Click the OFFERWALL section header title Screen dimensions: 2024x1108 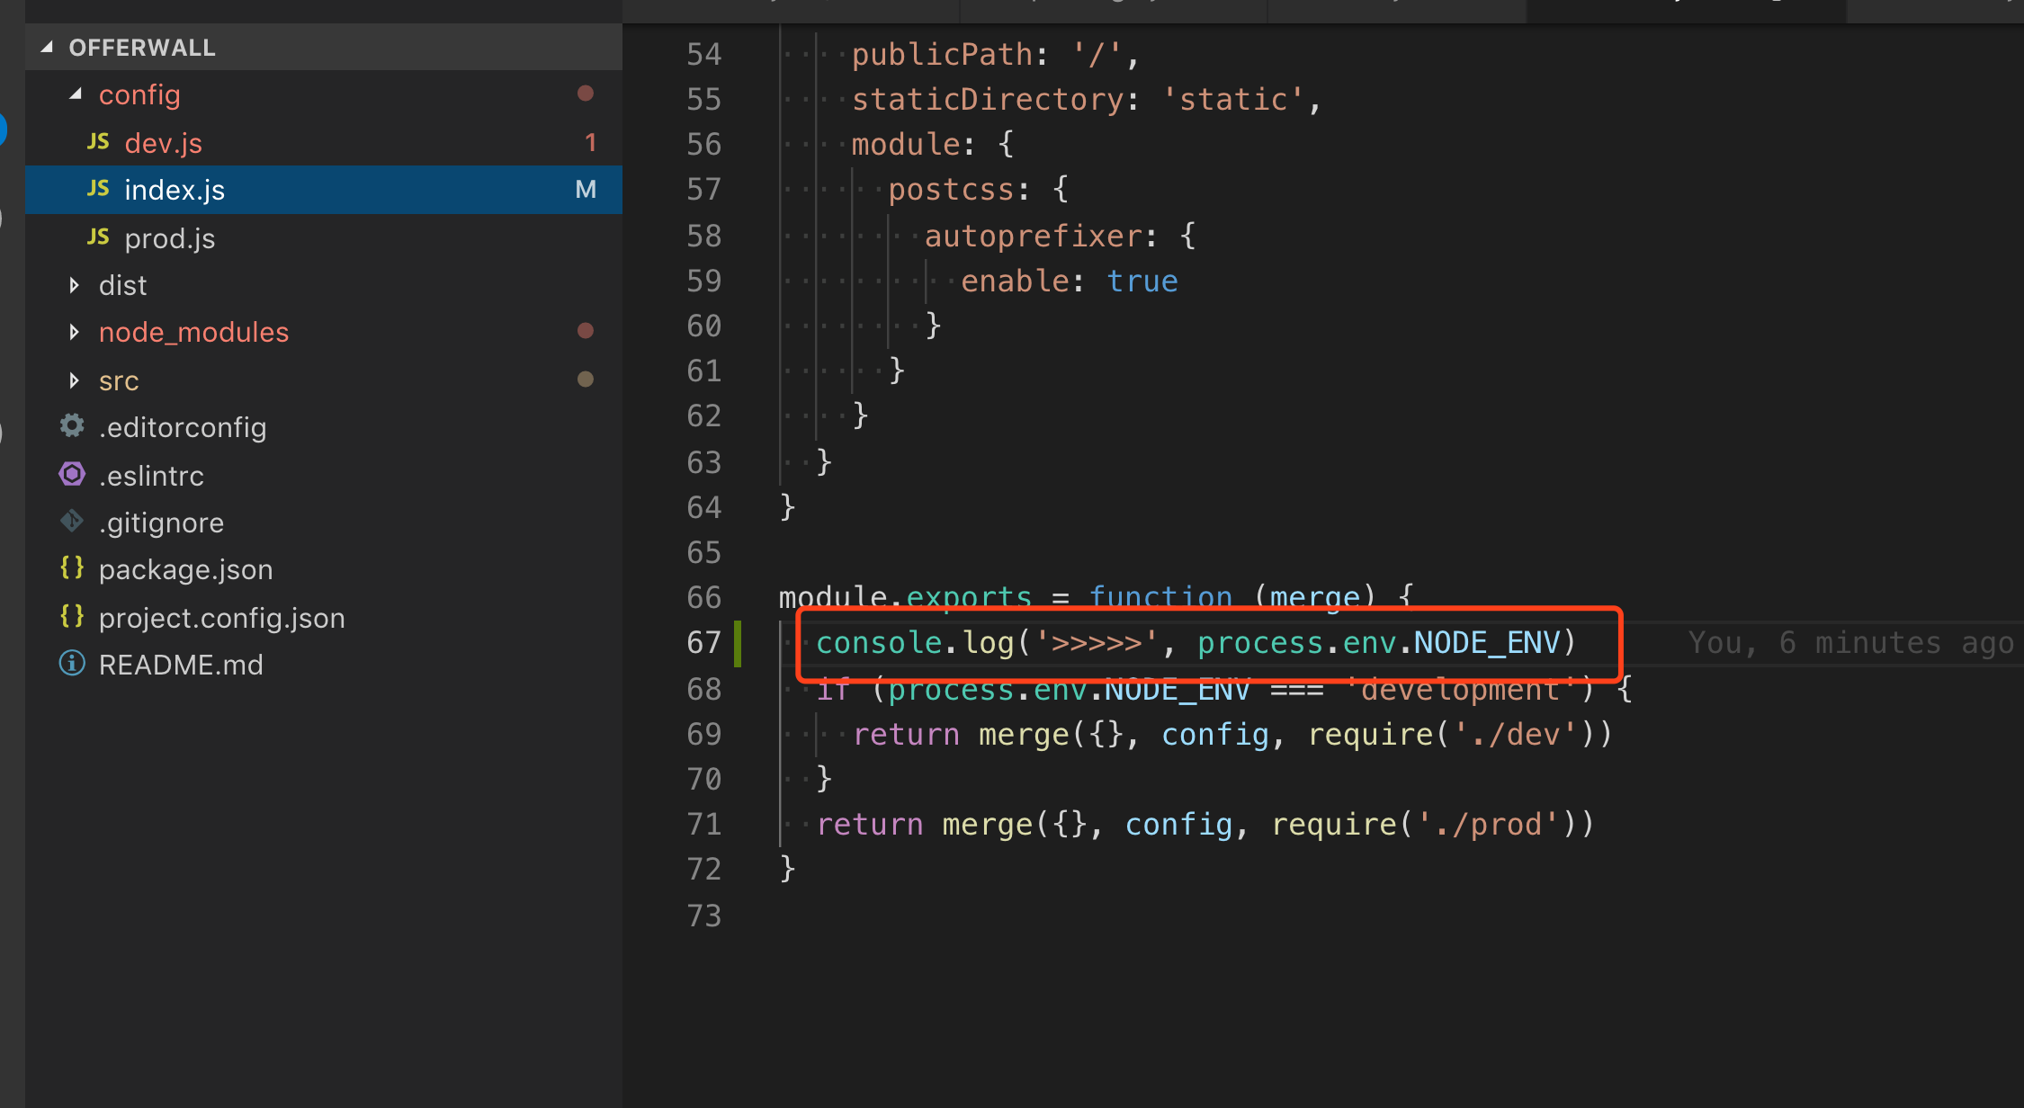point(142,48)
